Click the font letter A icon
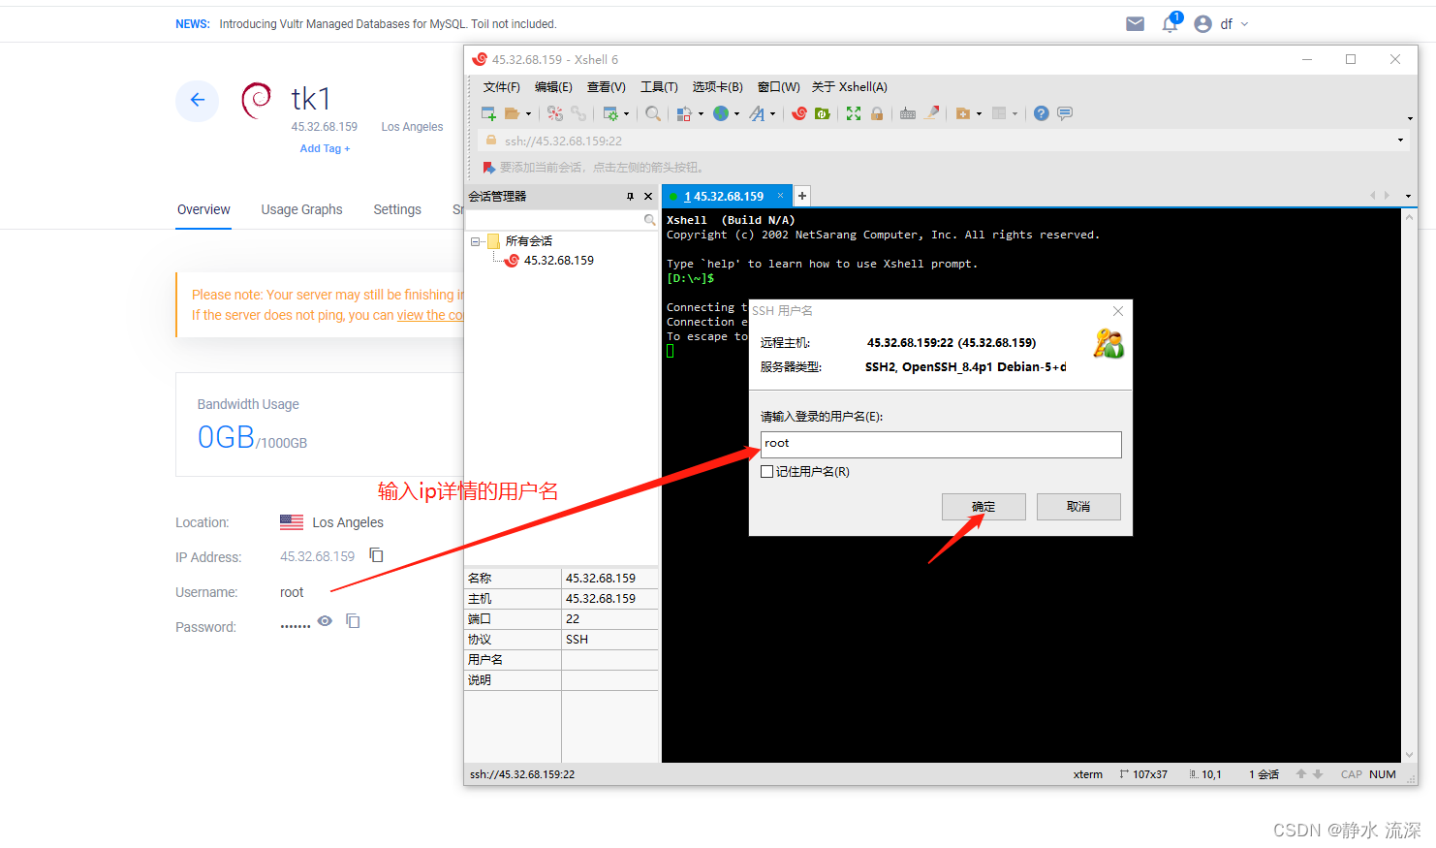Screen dimensions: 1436x848 tap(757, 113)
